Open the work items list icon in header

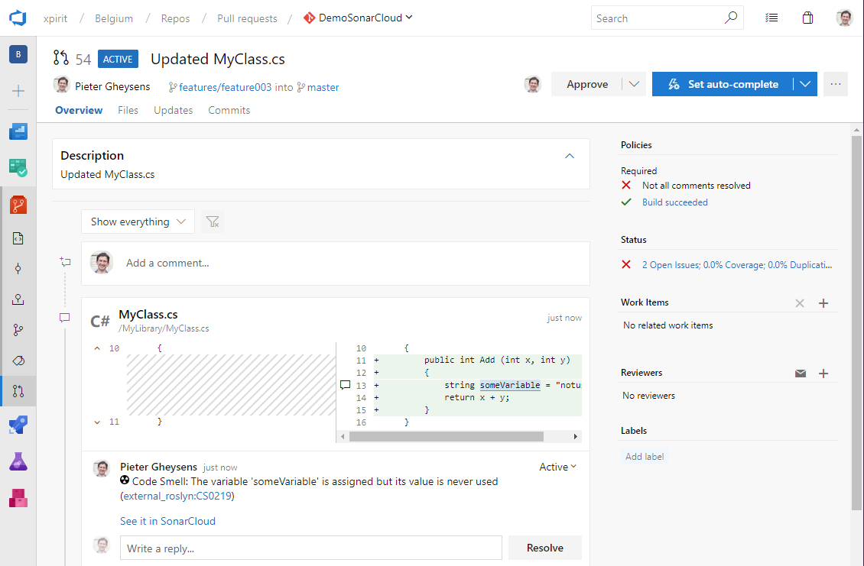click(x=771, y=18)
